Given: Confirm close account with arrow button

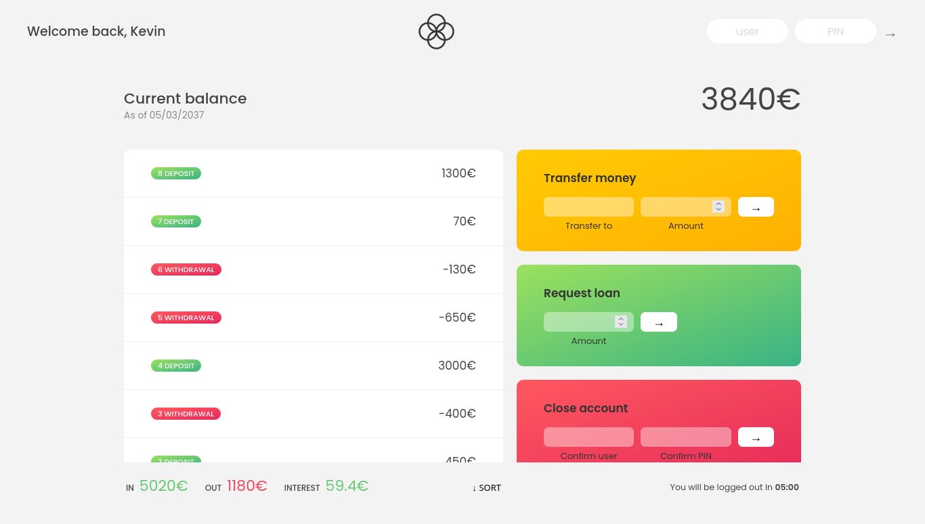Looking at the screenshot, I should (756, 437).
